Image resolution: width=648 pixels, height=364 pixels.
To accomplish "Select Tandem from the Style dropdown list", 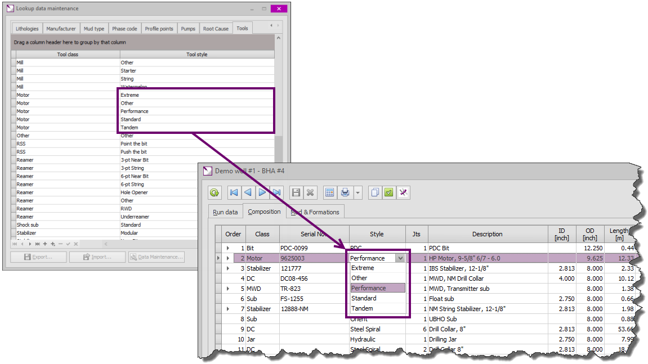I will pyautogui.click(x=362, y=308).
